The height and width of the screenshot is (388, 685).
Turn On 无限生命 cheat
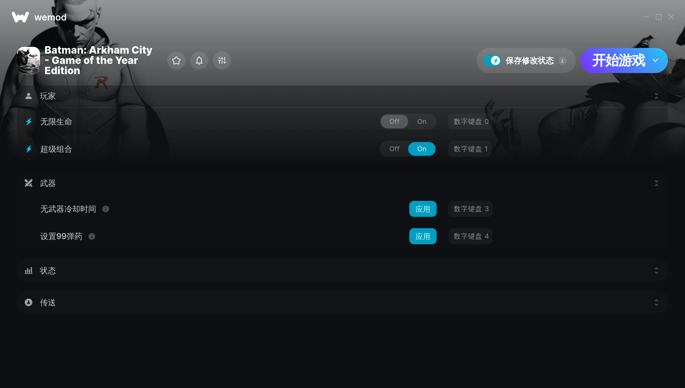pyautogui.click(x=422, y=122)
